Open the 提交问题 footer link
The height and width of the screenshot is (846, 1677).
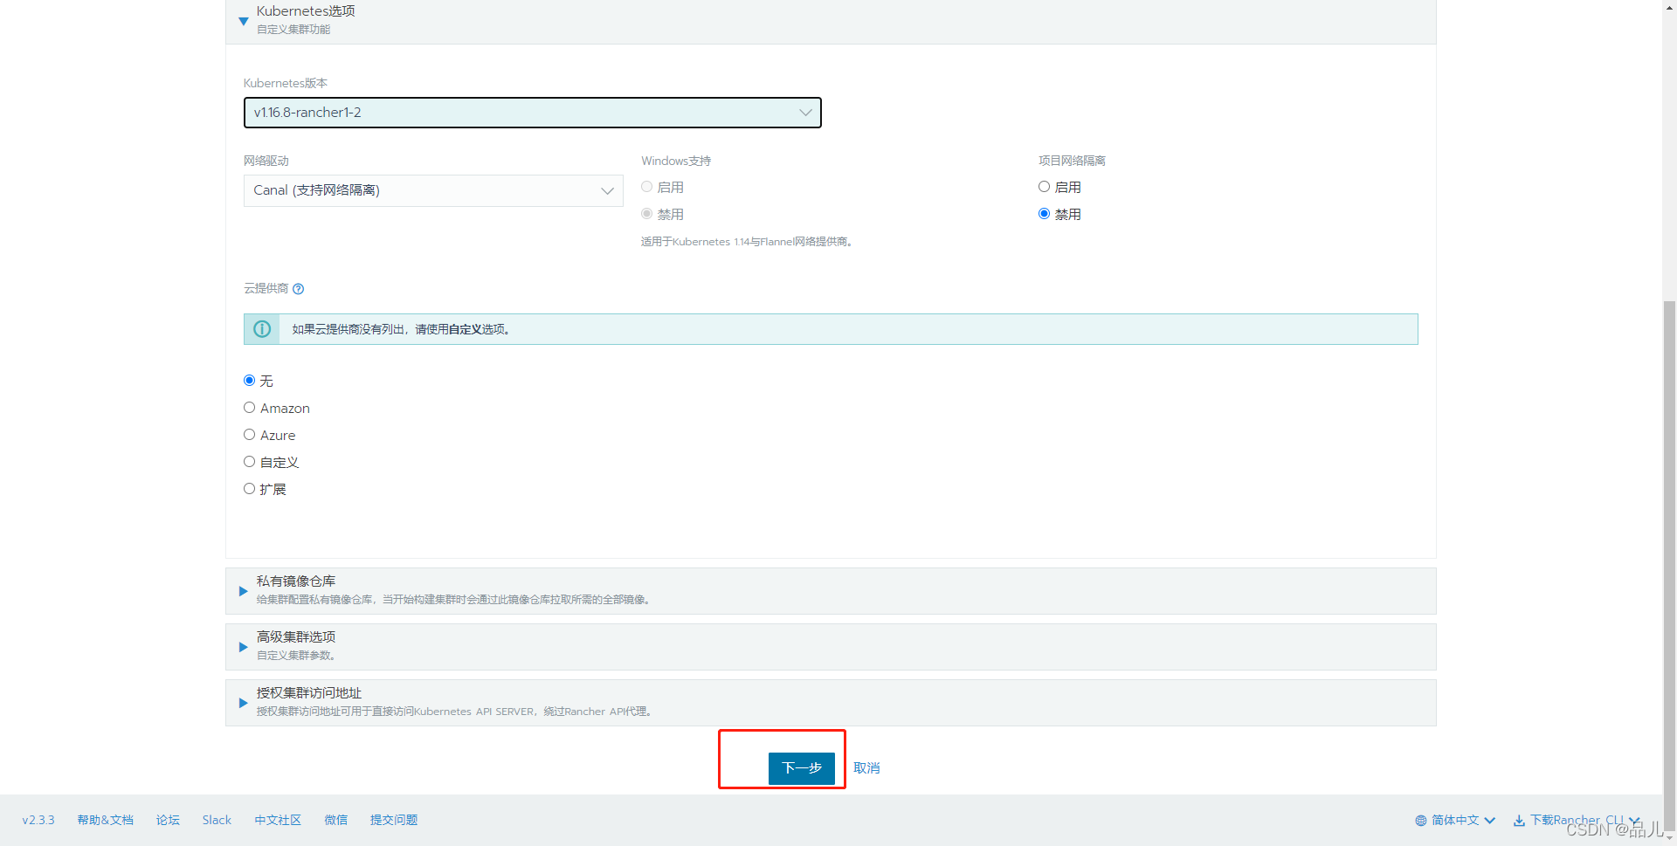pos(394,821)
